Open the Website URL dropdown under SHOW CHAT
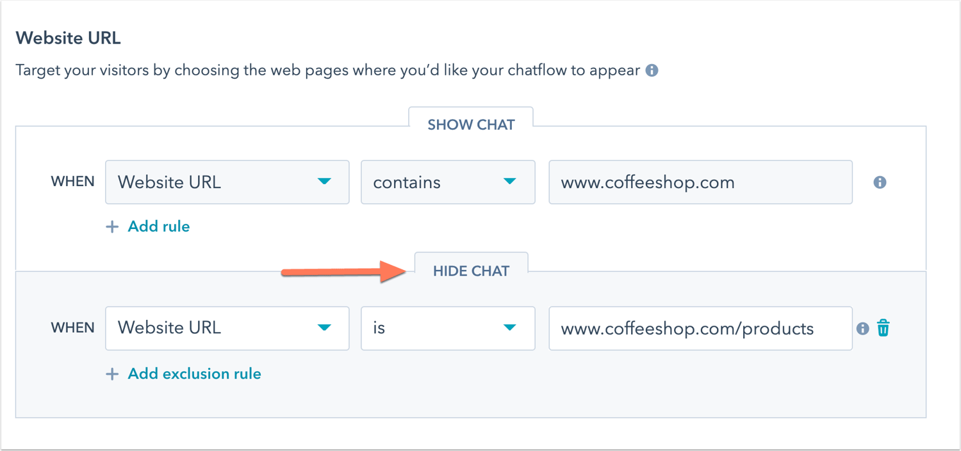 (x=227, y=182)
